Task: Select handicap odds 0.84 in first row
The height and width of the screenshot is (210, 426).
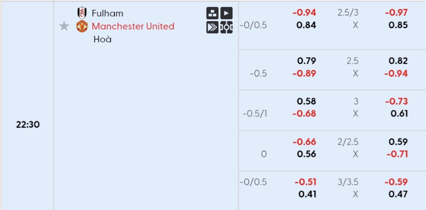Action: (x=307, y=25)
